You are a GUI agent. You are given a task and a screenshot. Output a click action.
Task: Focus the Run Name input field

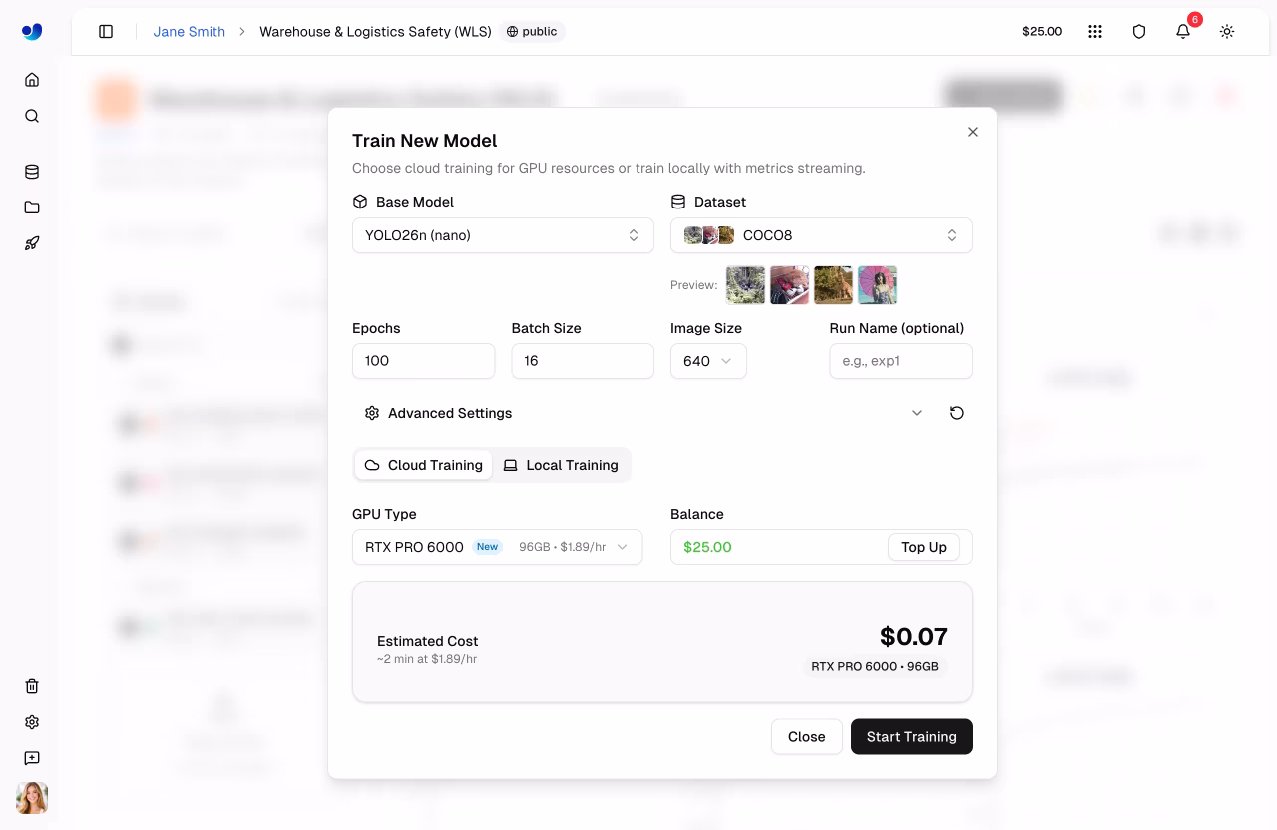coord(901,361)
